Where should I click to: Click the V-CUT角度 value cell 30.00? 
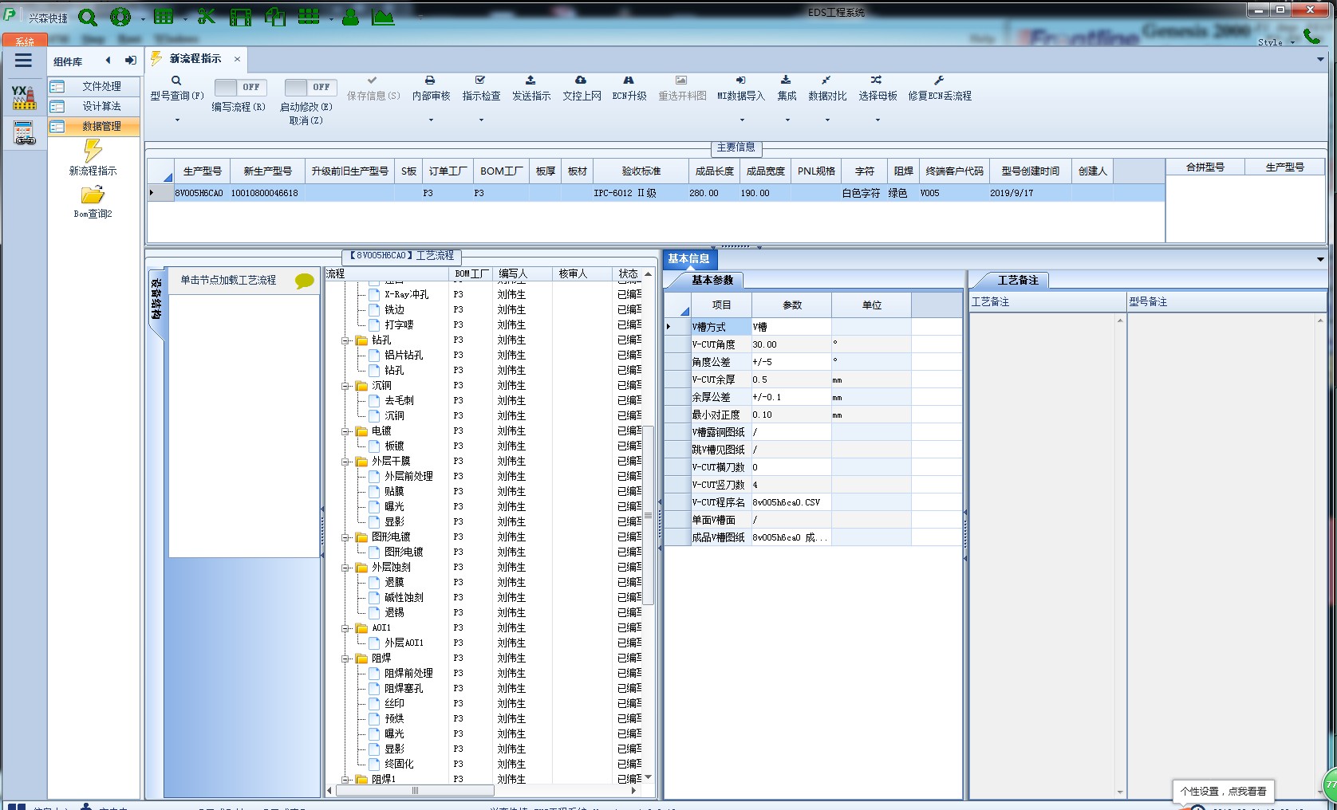tap(791, 344)
